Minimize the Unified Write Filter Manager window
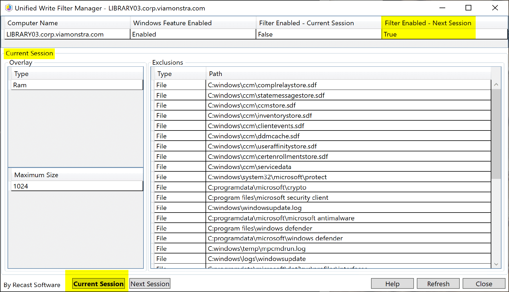509x292 pixels. point(442,8)
